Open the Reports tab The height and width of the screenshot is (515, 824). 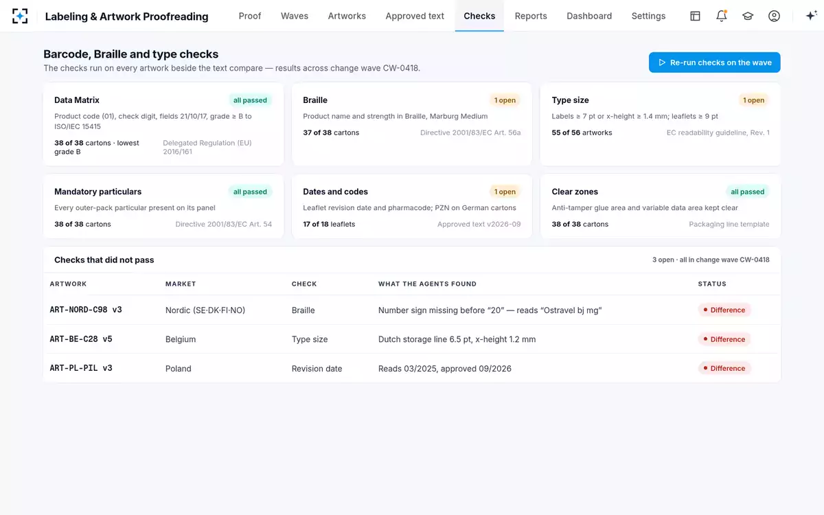tap(531, 16)
